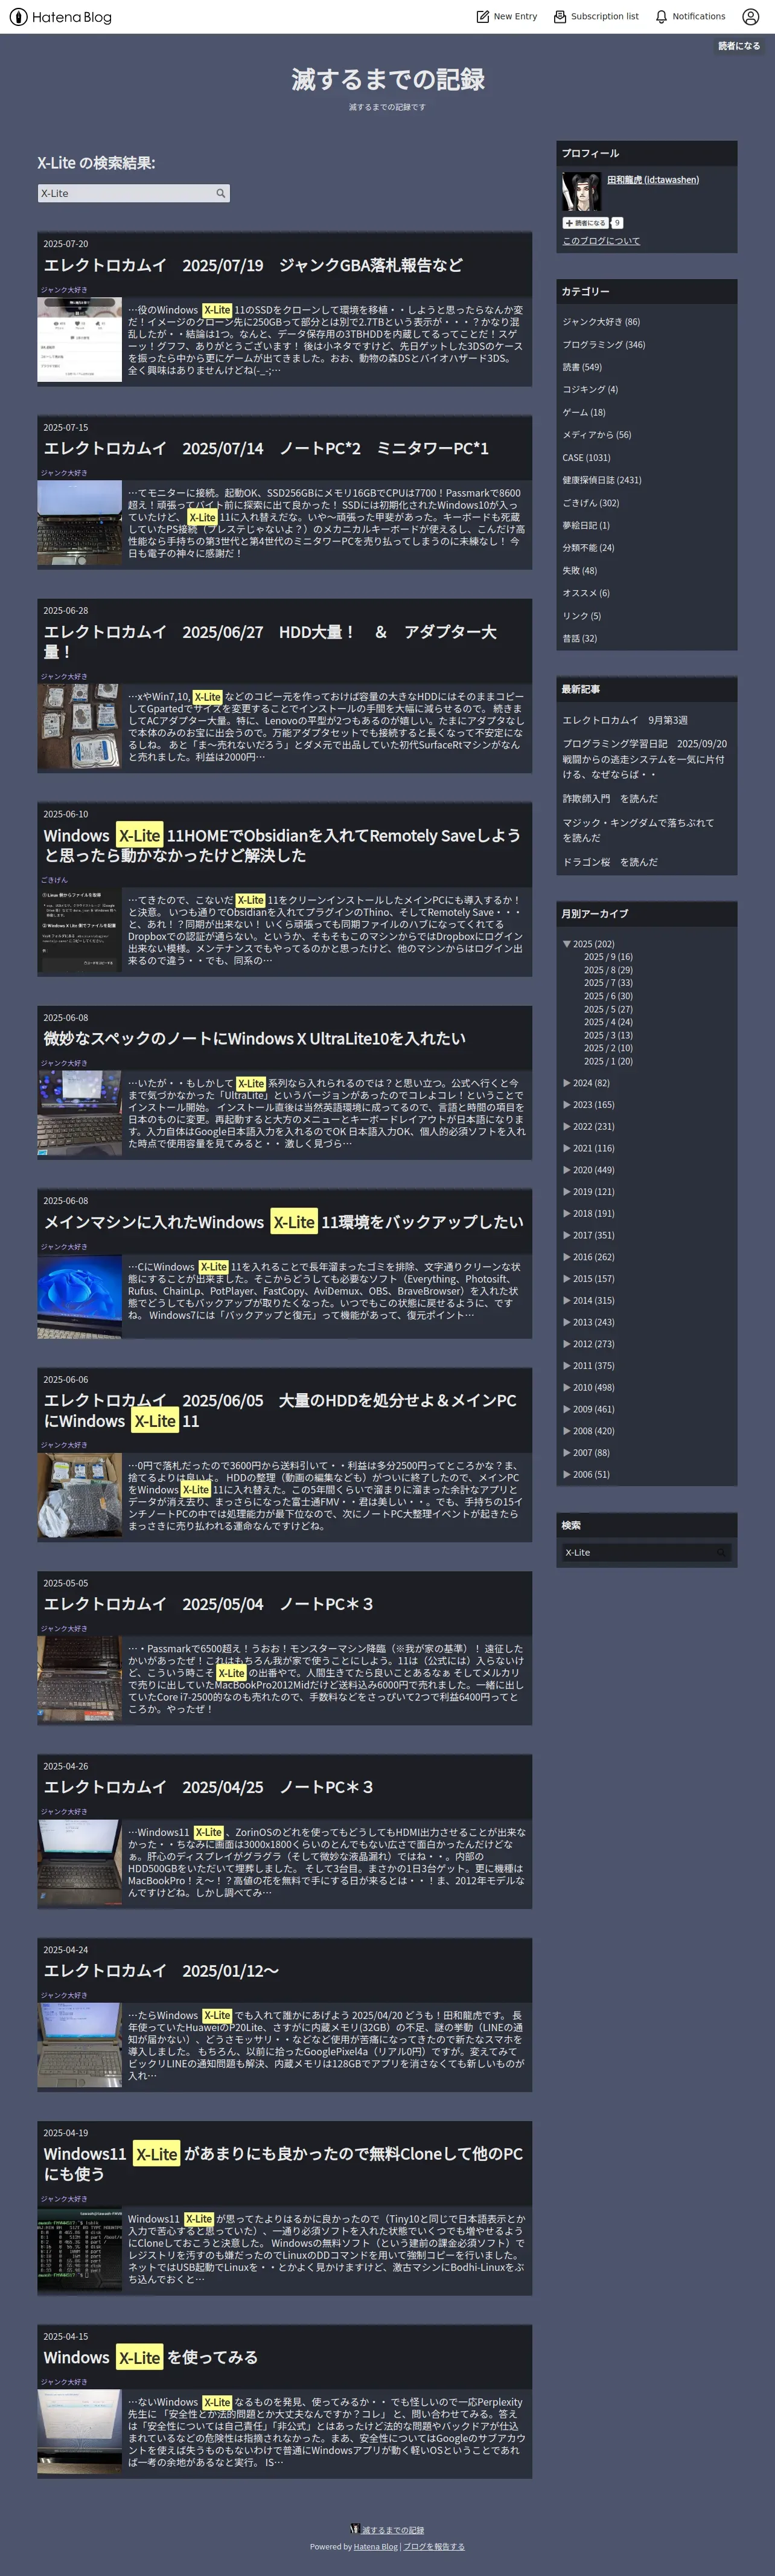Click the New Entry pencil icon

click(482, 17)
